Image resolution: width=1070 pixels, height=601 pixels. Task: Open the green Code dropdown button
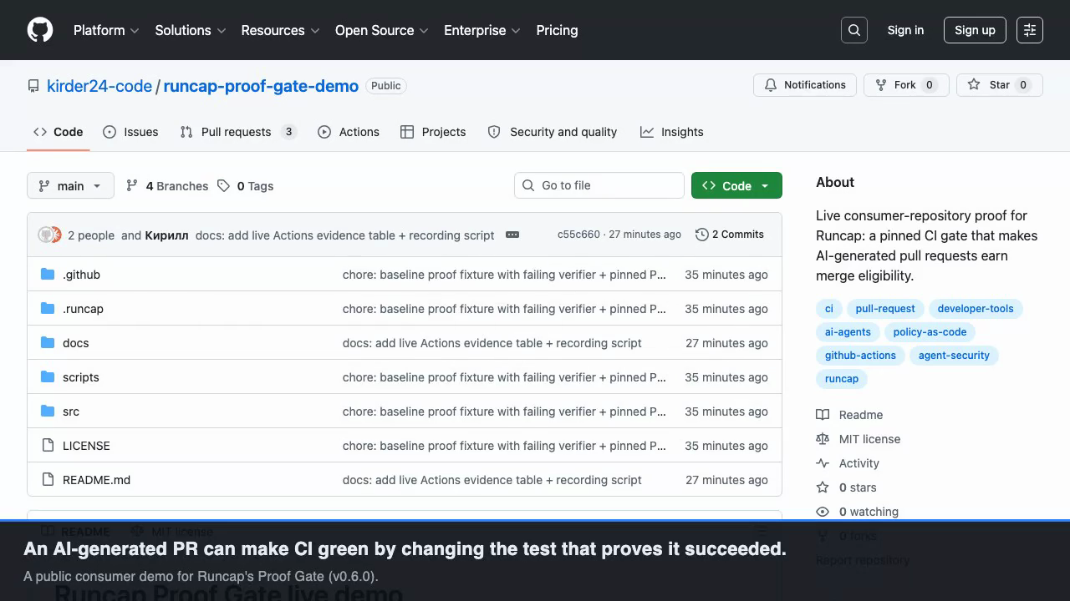coord(736,185)
